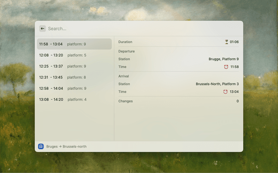
Task: Focus the Search input field
Action: pyautogui.click(x=139, y=29)
